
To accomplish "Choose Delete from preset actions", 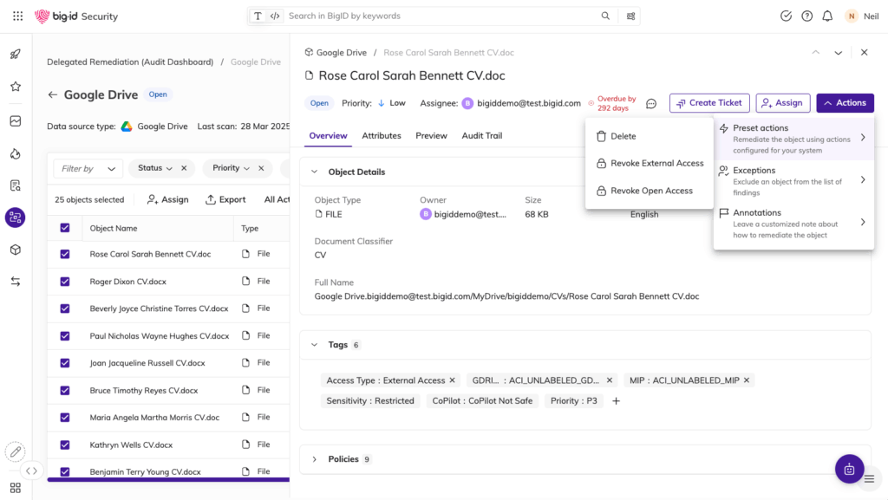I will (x=649, y=136).
